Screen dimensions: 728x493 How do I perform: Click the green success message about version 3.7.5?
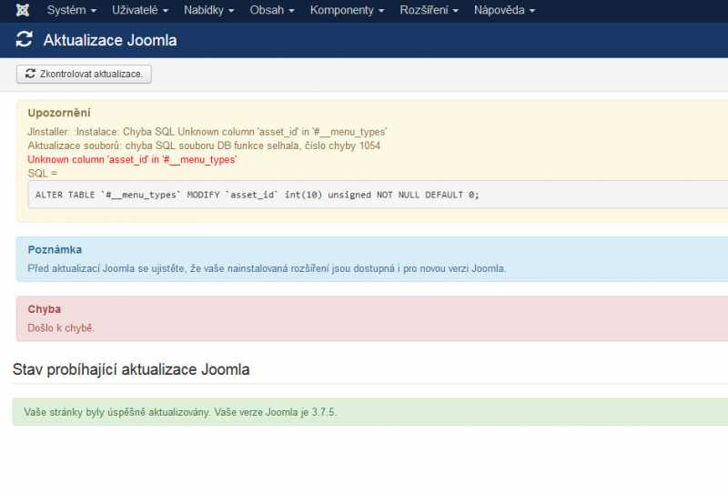[370, 412]
